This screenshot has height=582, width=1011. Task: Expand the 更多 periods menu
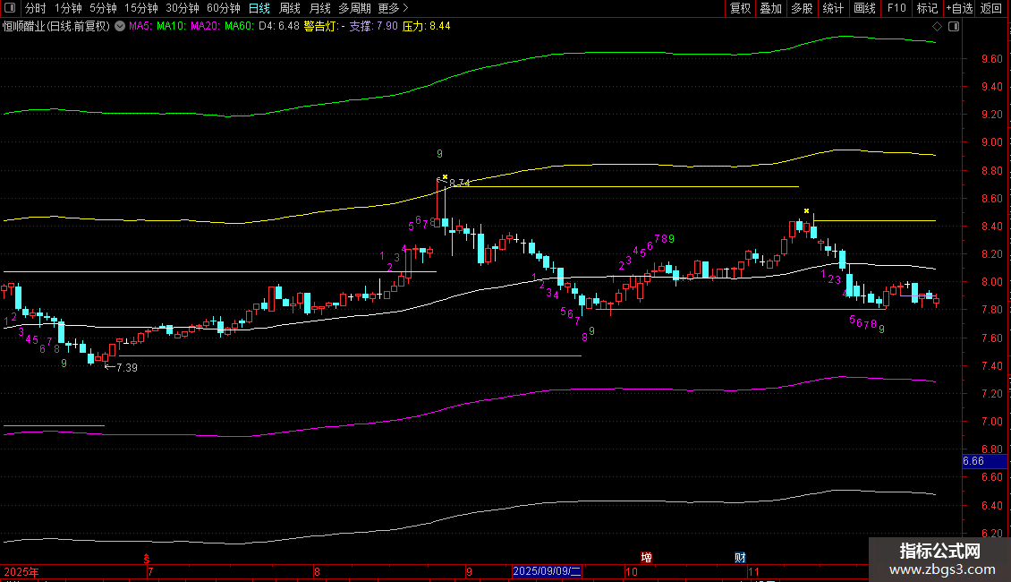point(394,8)
